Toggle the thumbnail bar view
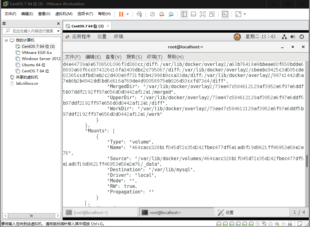The width and height of the screenshot is (310, 227). coord(193,14)
